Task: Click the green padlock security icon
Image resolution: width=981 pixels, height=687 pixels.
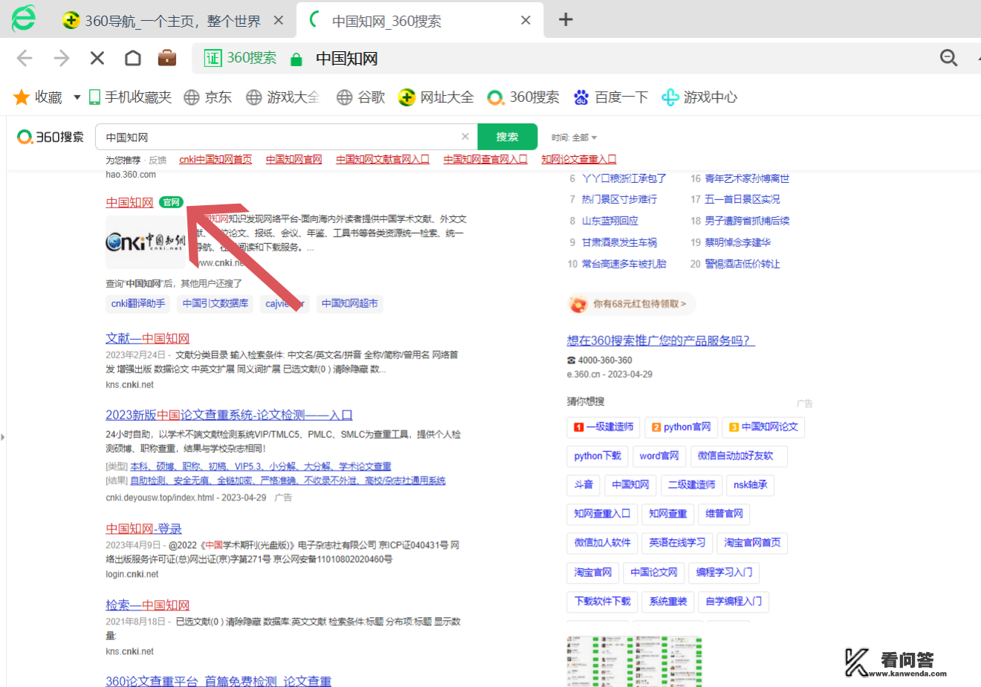Action: pyautogui.click(x=296, y=59)
